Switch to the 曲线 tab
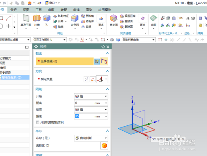 (x=76, y=10)
